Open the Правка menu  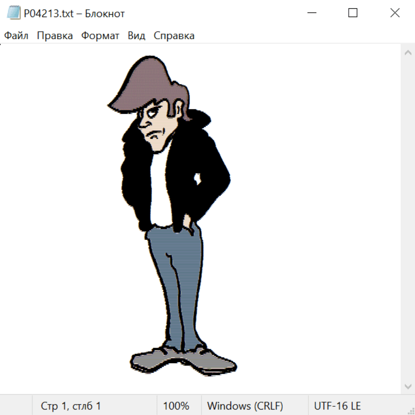[x=55, y=36]
